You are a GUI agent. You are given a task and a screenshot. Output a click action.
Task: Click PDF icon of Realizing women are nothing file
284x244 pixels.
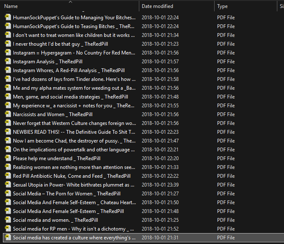pyautogui.click(x=8, y=167)
